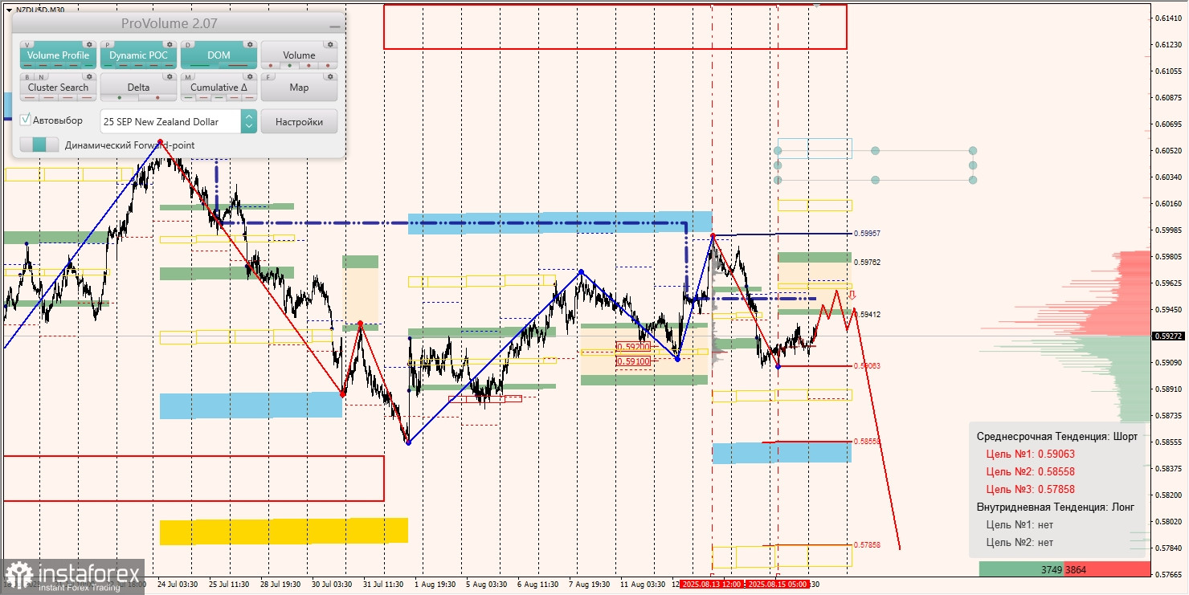
Task: Click Цель №2: 0.58558 in the trend panel
Action: (1030, 471)
